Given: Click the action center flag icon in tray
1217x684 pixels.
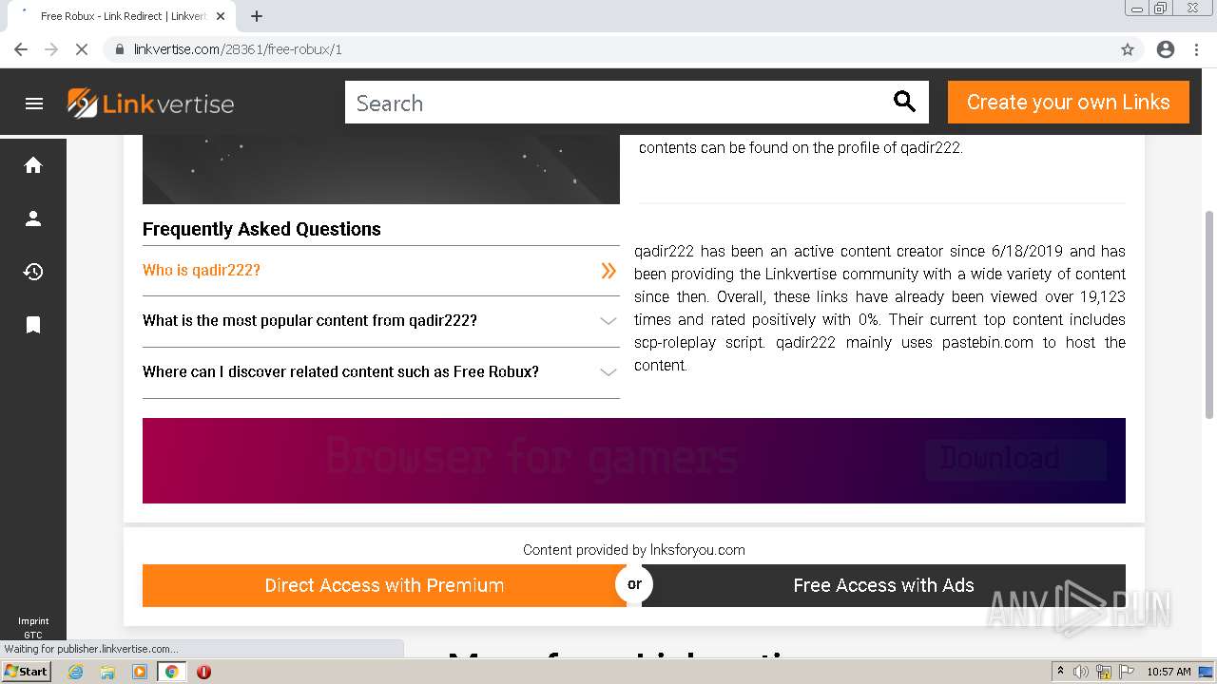Looking at the screenshot, I should [x=1125, y=672].
